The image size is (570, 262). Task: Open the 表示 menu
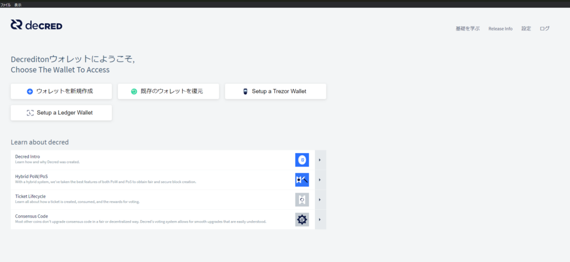(18, 4)
